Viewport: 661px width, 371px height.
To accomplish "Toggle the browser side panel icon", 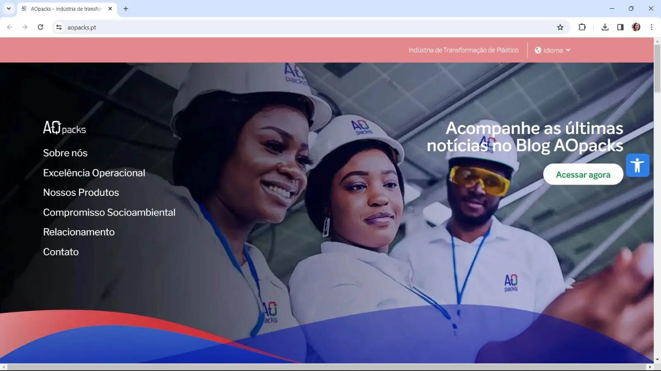I will click(x=620, y=27).
